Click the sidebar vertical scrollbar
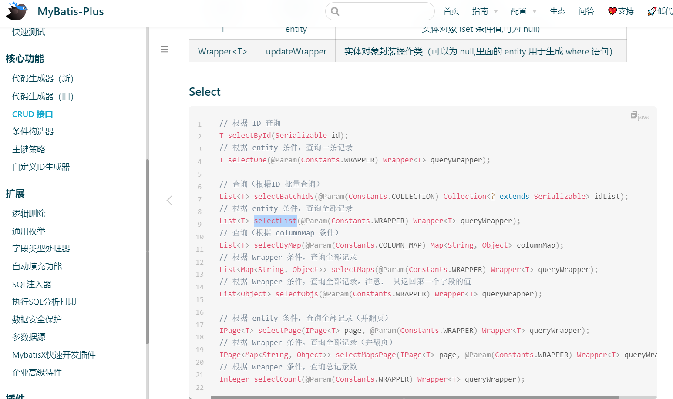The width and height of the screenshot is (673, 399). click(147, 251)
